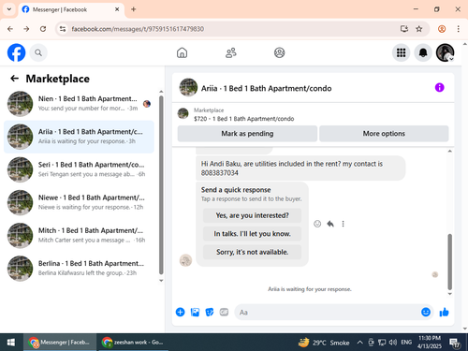Open the Facebook menu grid icon
Viewport: 468px width, 351px height.
[401, 52]
